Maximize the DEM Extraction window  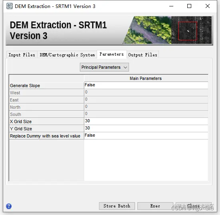189,6
